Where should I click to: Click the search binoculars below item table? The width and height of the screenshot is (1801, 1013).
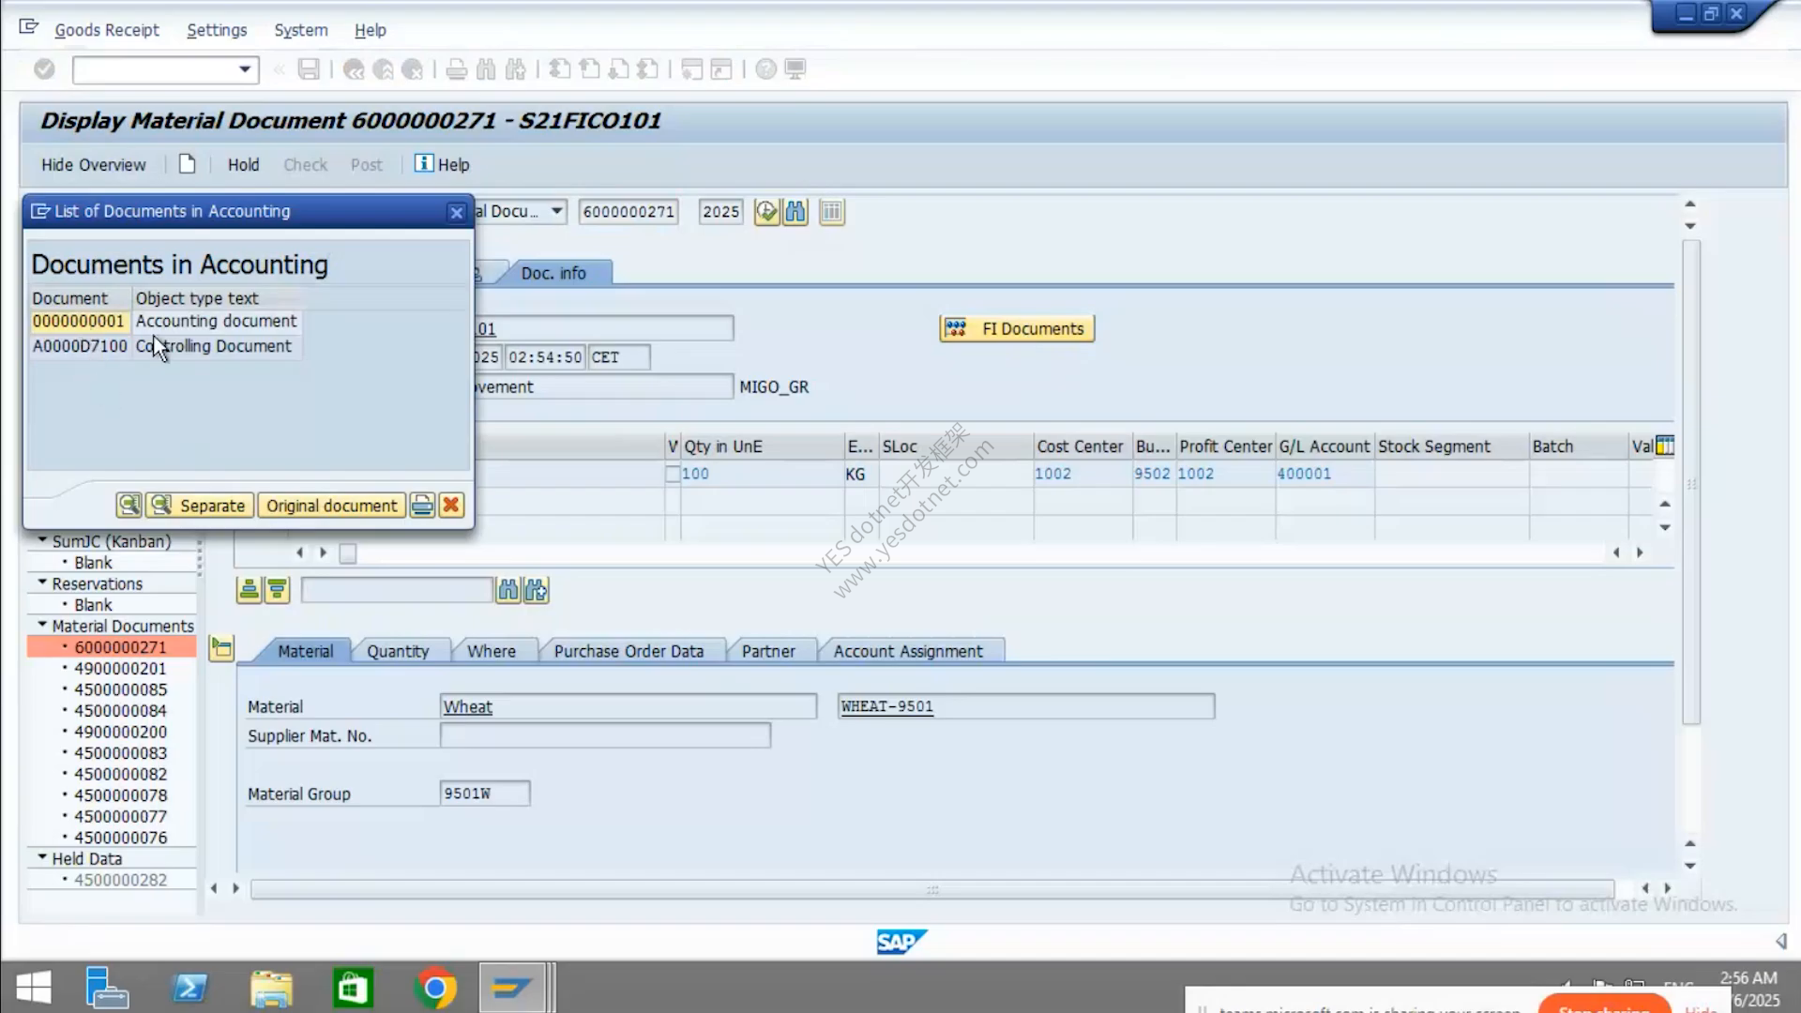[508, 590]
